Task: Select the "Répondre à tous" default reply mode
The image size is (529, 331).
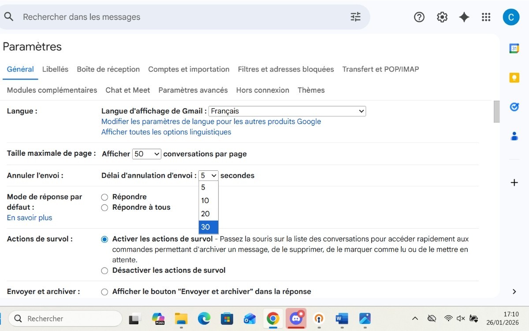Action: click(x=104, y=207)
